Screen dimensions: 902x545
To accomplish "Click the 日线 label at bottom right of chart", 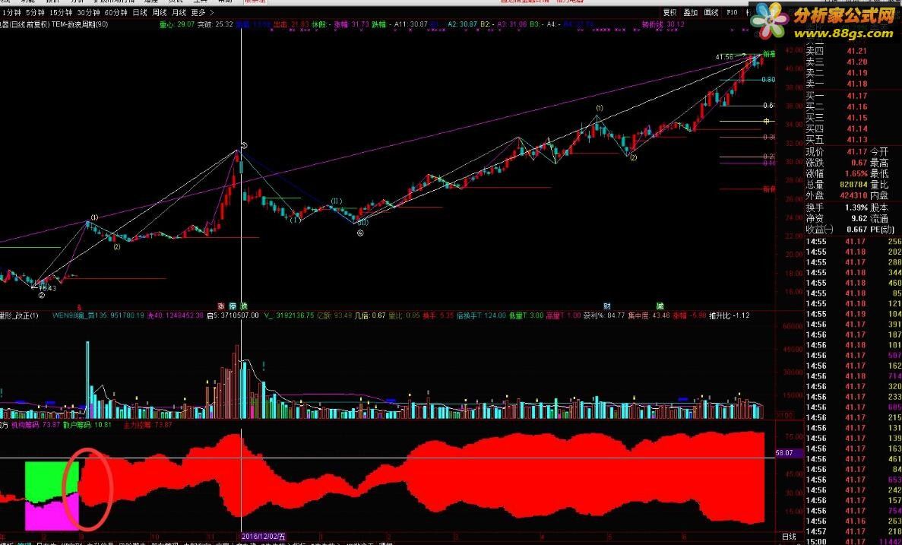I will click(790, 537).
